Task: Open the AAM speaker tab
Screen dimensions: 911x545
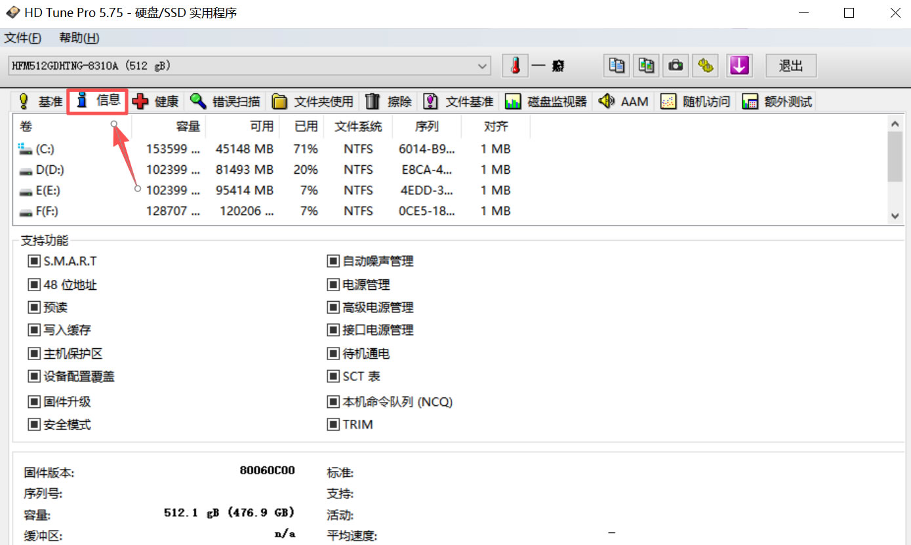Action: pos(624,102)
